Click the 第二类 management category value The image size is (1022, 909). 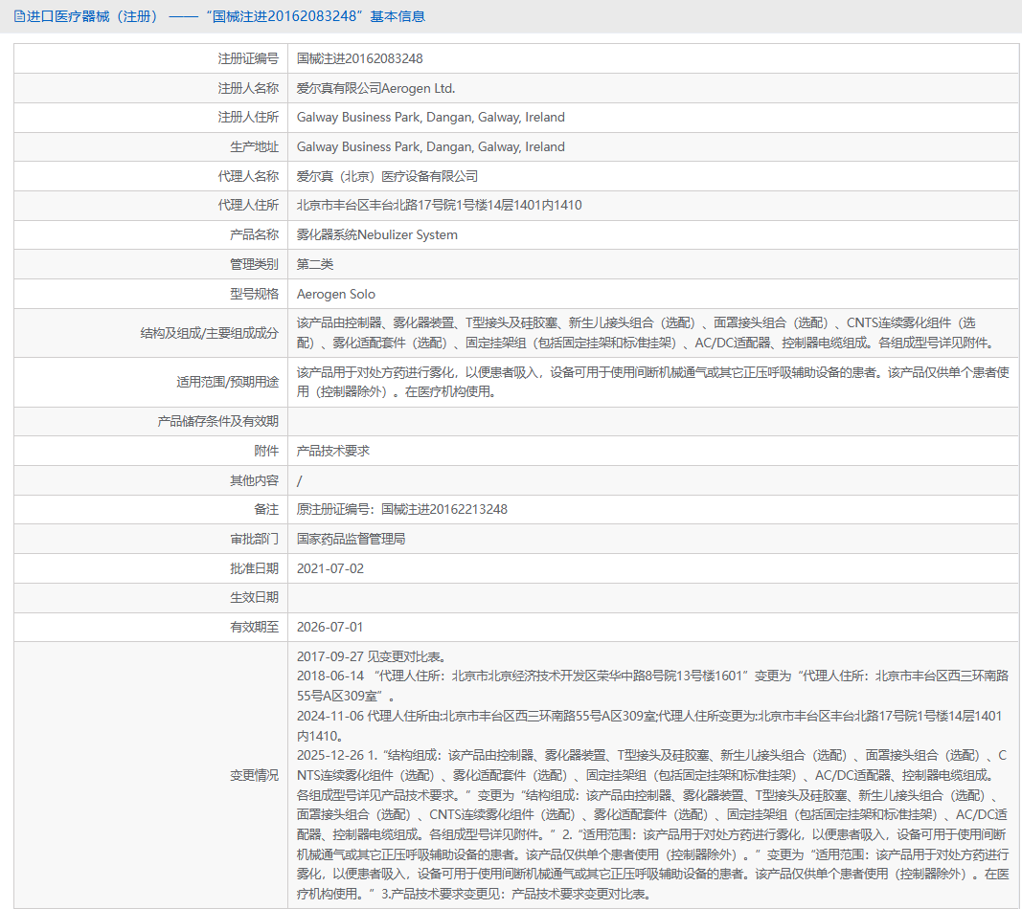pos(315,264)
